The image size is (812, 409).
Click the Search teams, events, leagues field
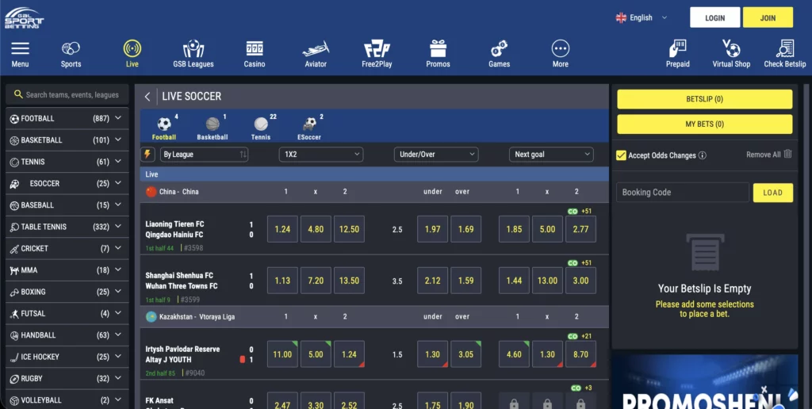[x=67, y=95]
